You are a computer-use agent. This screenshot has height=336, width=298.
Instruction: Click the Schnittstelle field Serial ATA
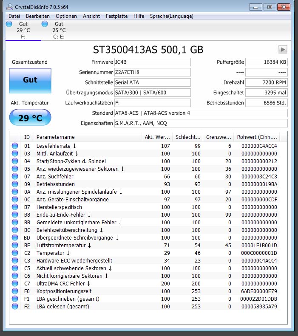coord(153,82)
